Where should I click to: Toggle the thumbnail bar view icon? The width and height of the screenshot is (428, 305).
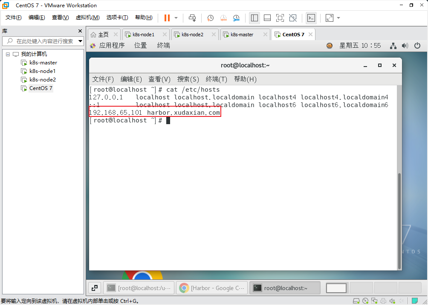tap(267, 18)
